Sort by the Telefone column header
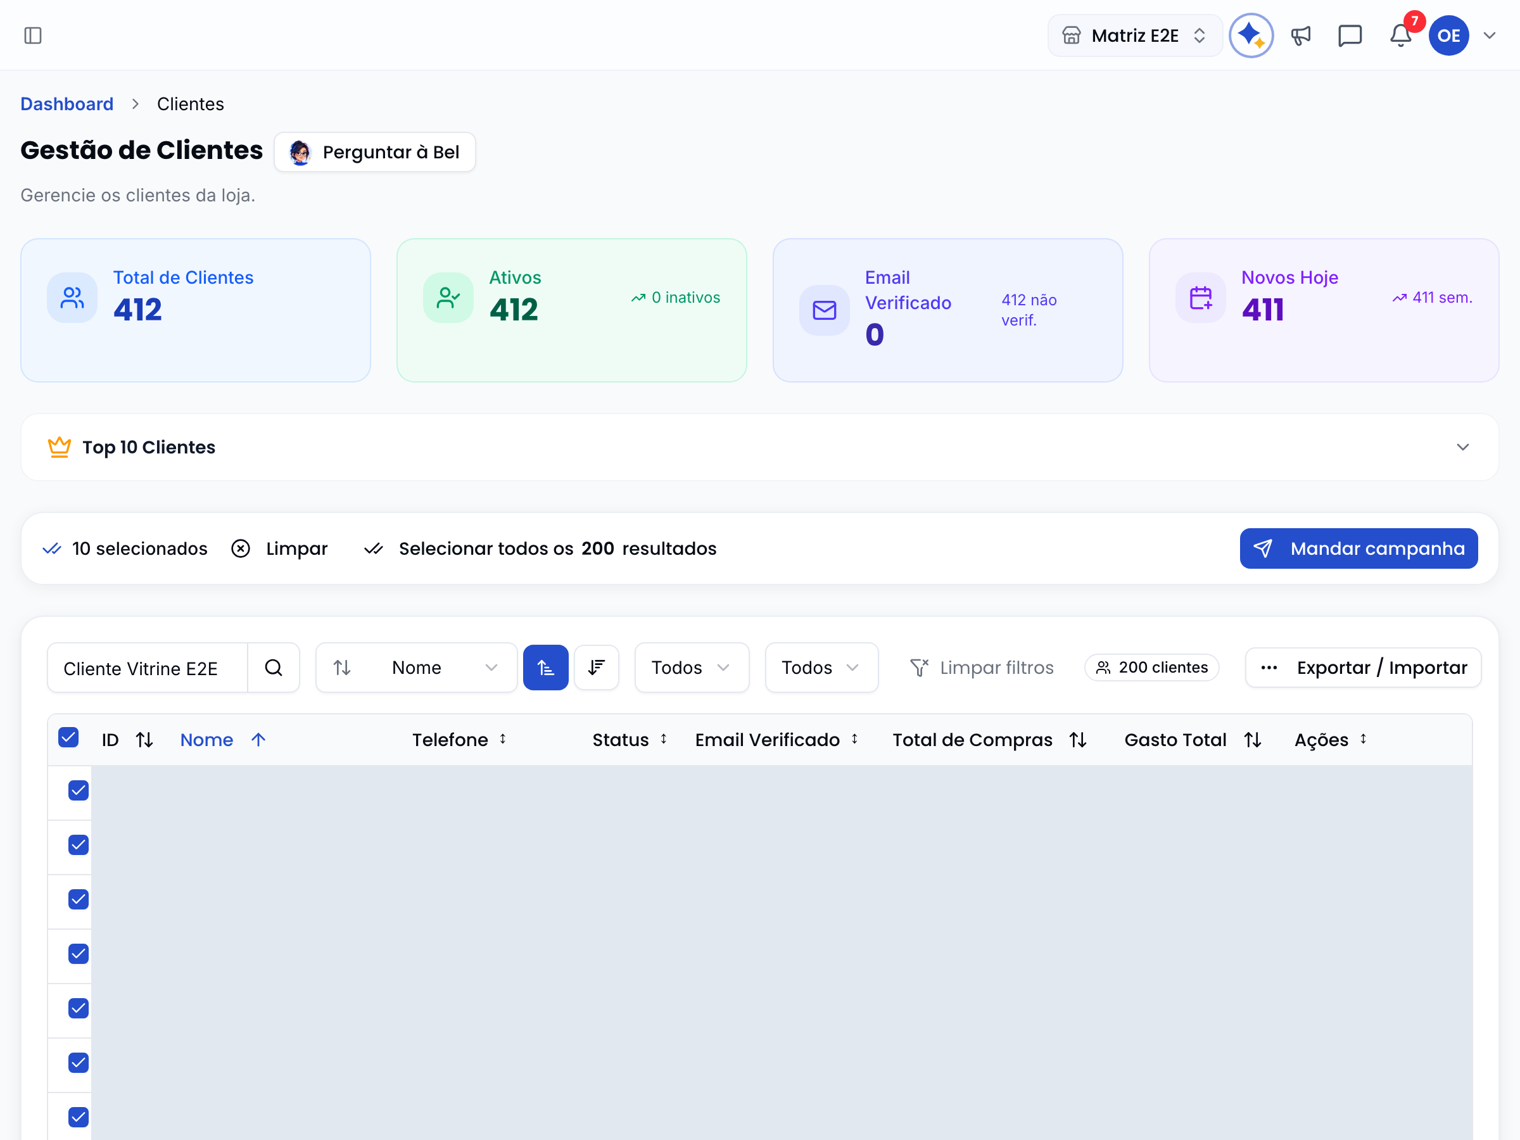The image size is (1520, 1140). coord(459,739)
